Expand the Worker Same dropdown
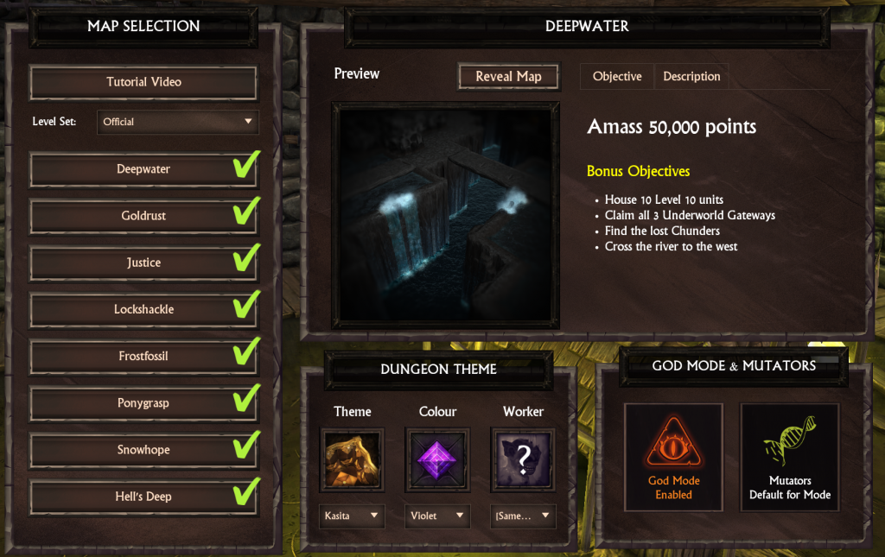This screenshot has height=557, width=885. (x=523, y=516)
